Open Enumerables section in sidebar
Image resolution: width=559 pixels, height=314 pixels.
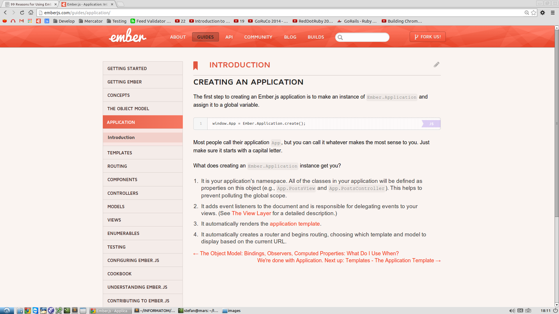143,233
